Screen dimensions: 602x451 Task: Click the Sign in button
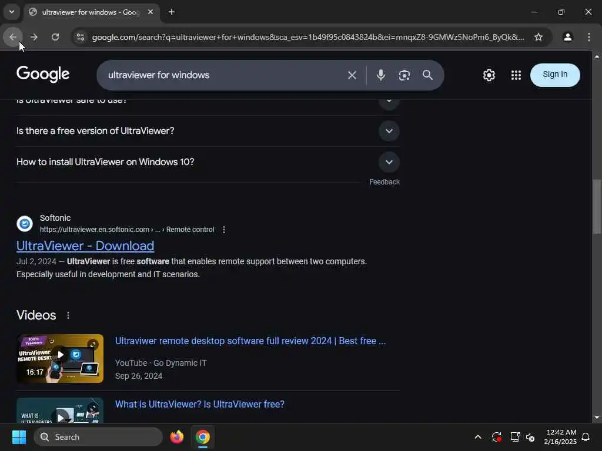point(555,75)
